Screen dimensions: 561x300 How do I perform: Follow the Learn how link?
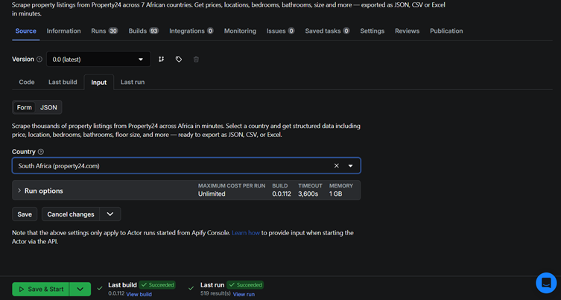pos(246,233)
